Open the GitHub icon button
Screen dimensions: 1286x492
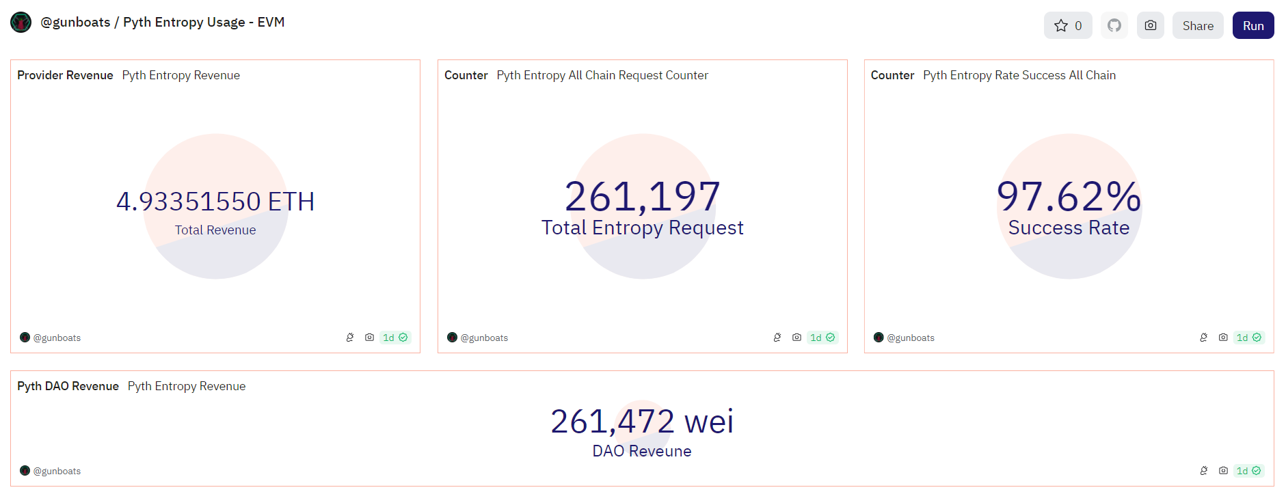[1114, 25]
